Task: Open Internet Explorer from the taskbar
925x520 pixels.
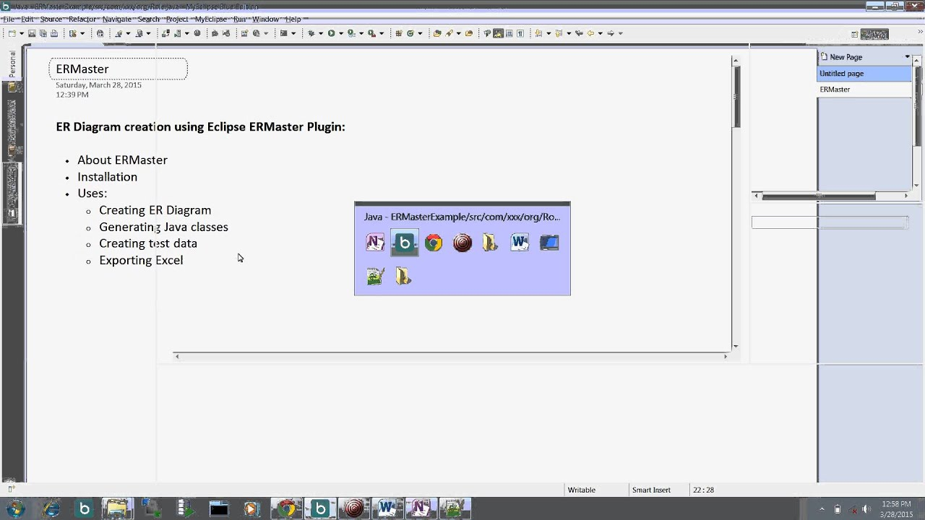Action: 51,508
